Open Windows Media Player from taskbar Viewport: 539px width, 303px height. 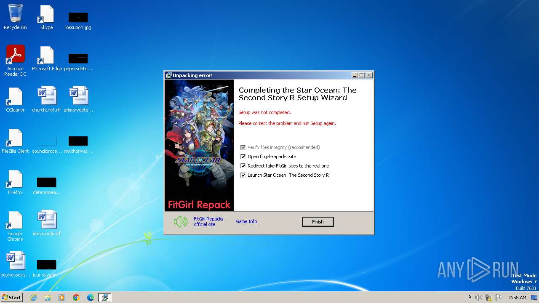[62, 298]
